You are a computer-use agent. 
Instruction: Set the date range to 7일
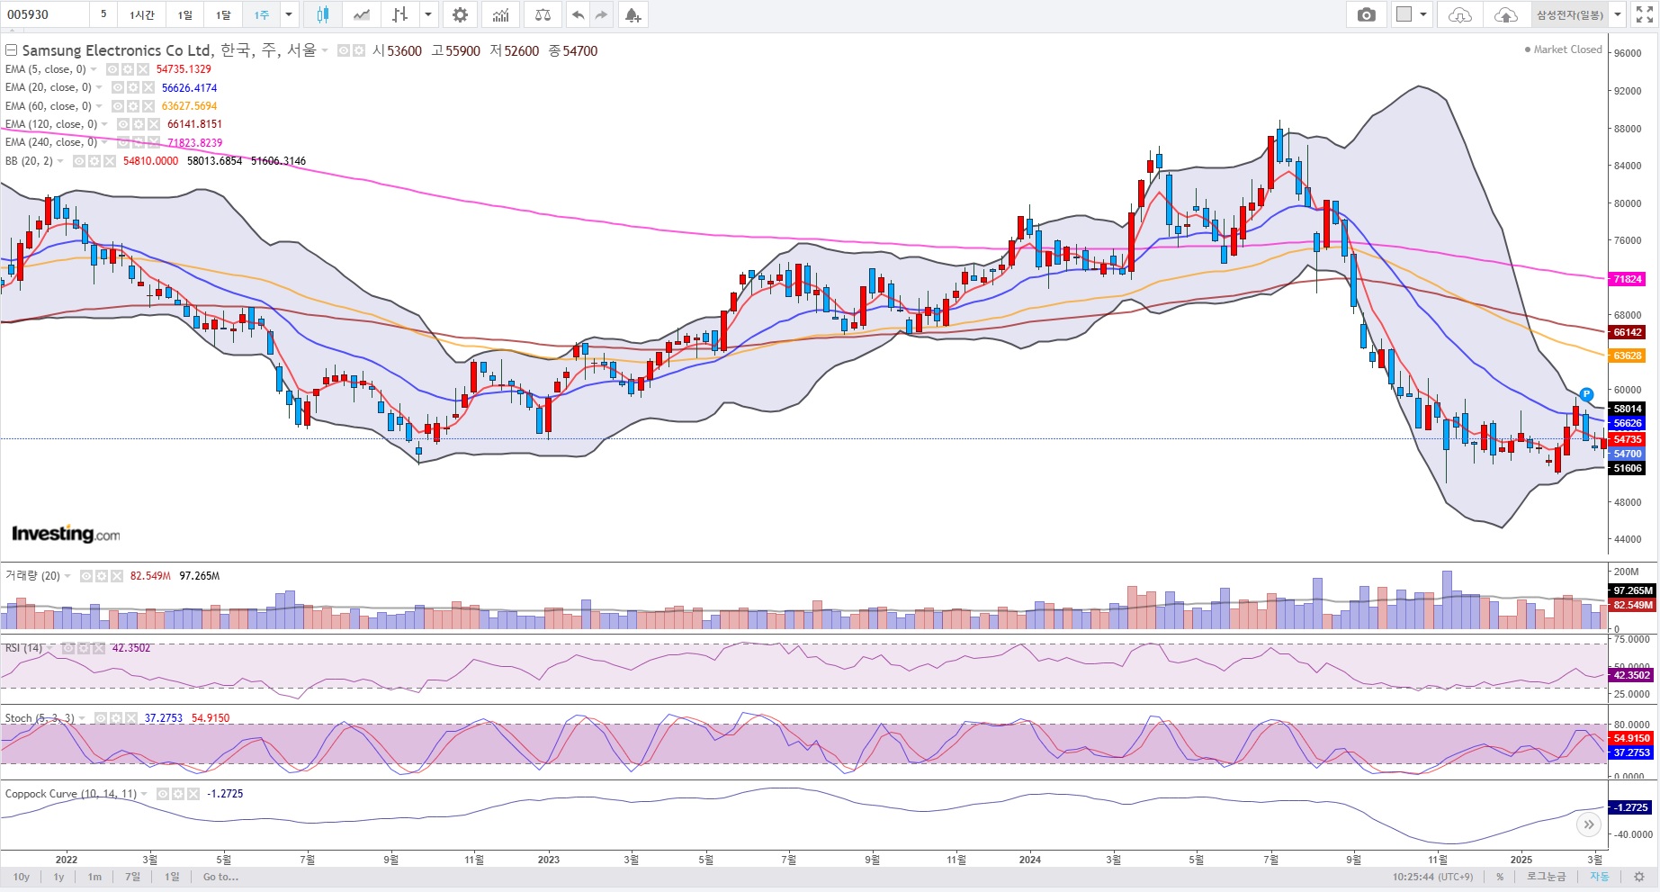click(133, 877)
